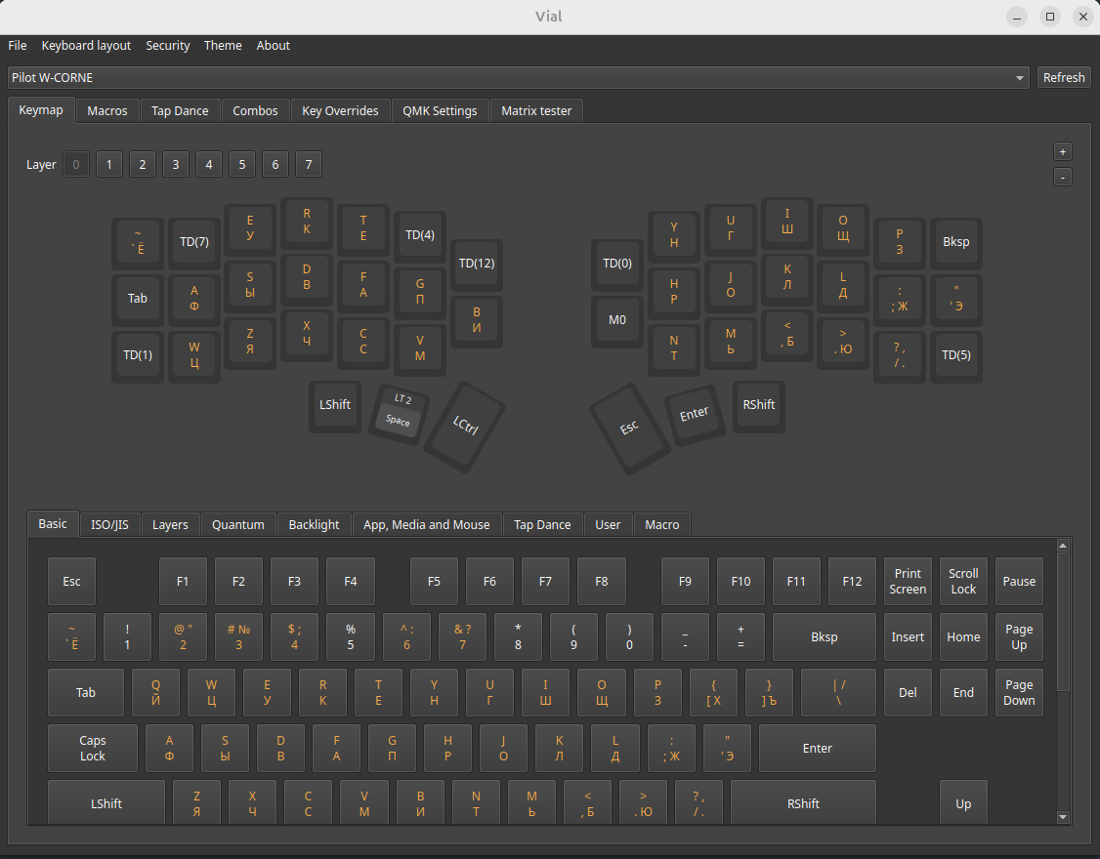Select the keymap RShift thumb key
1100x859 pixels.
759,405
